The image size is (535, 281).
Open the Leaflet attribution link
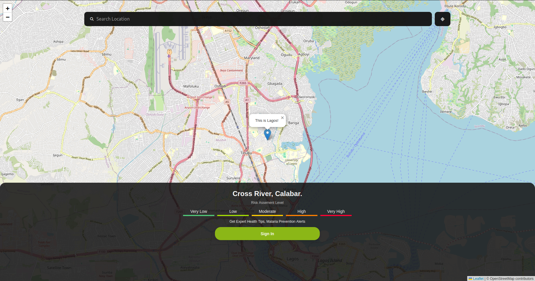(x=478, y=279)
